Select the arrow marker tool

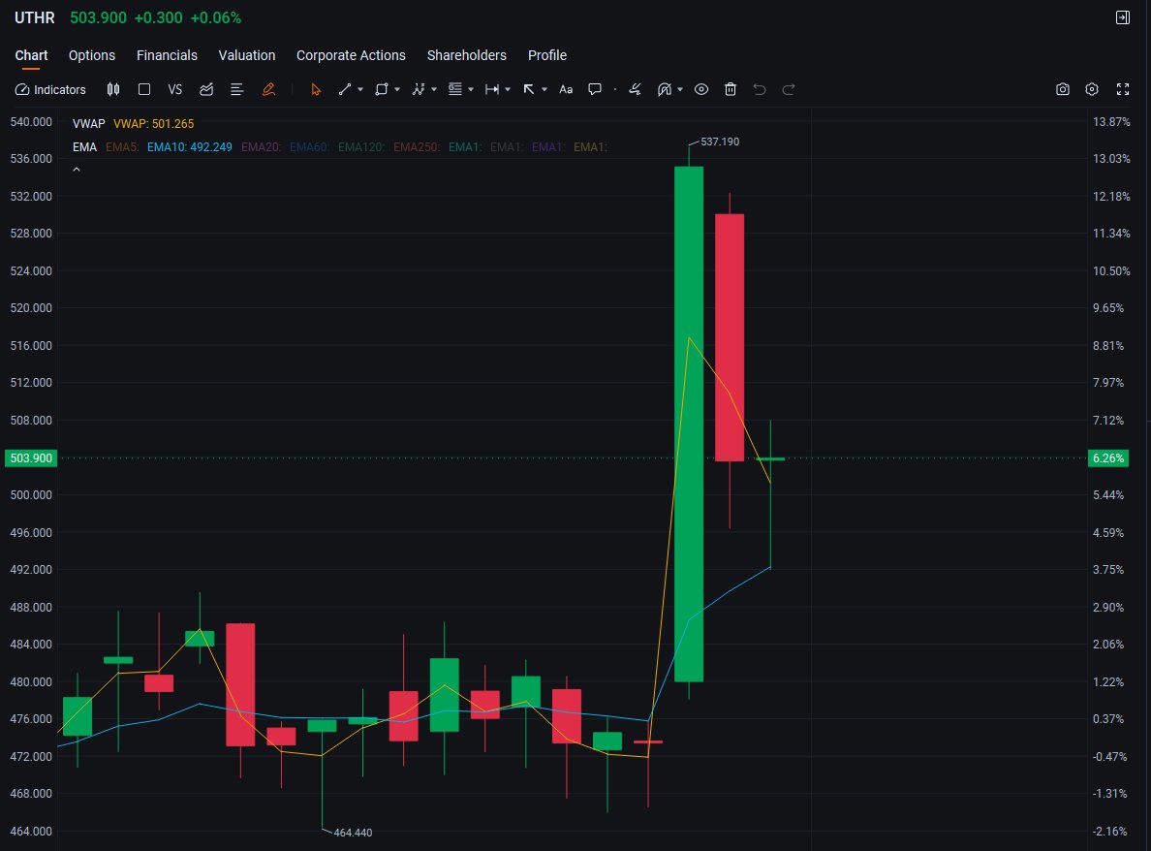click(529, 89)
